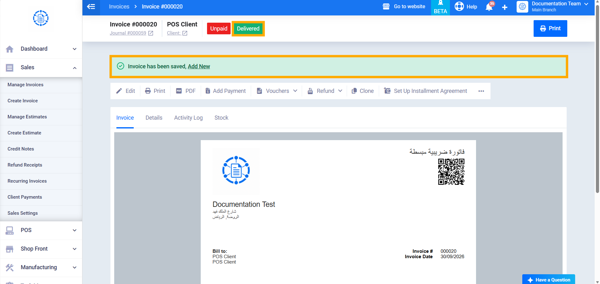The image size is (600, 284).
Task: Switch to the Stock tab
Action: coord(221,118)
